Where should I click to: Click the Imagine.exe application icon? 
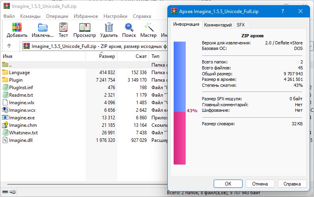click(x=5, y=117)
